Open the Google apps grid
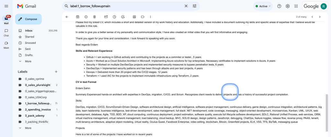 tap(296, 6)
